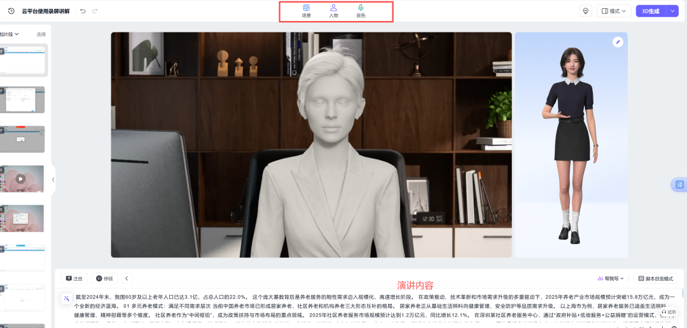Collapse the script toolbar chevron

pos(126,278)
